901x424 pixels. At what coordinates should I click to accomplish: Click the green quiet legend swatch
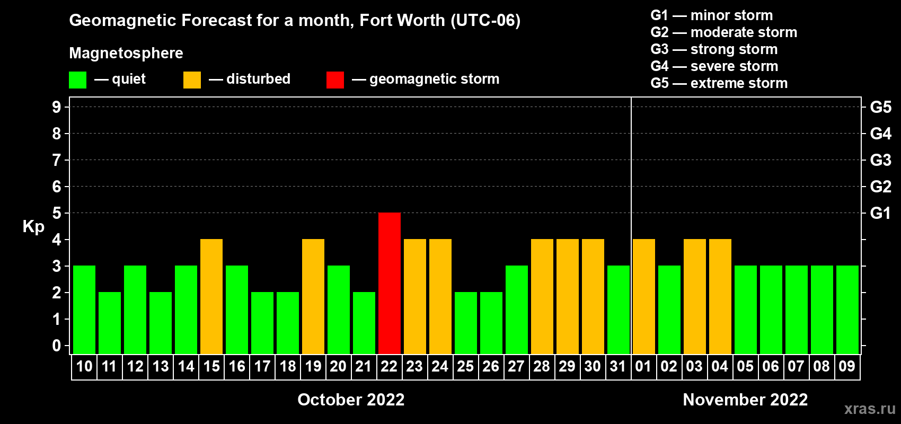[77, 80]
